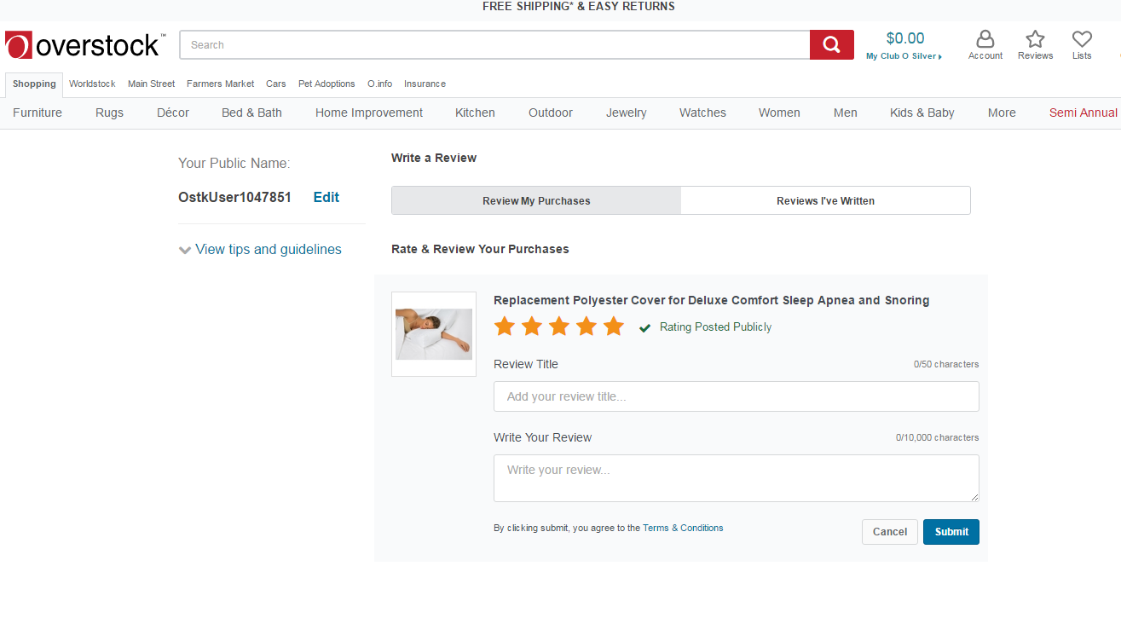This screenshot has height=630, width=1121.
Task: Open the Account icon
Action: coord(985,44)
